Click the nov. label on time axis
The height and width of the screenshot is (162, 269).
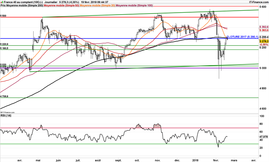click(x=157, y=160)
